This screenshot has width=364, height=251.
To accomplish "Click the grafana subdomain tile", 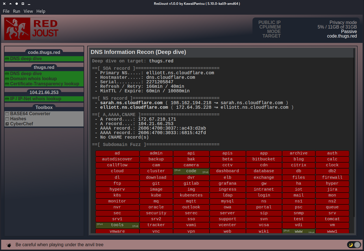I will [x=228, y=184].
